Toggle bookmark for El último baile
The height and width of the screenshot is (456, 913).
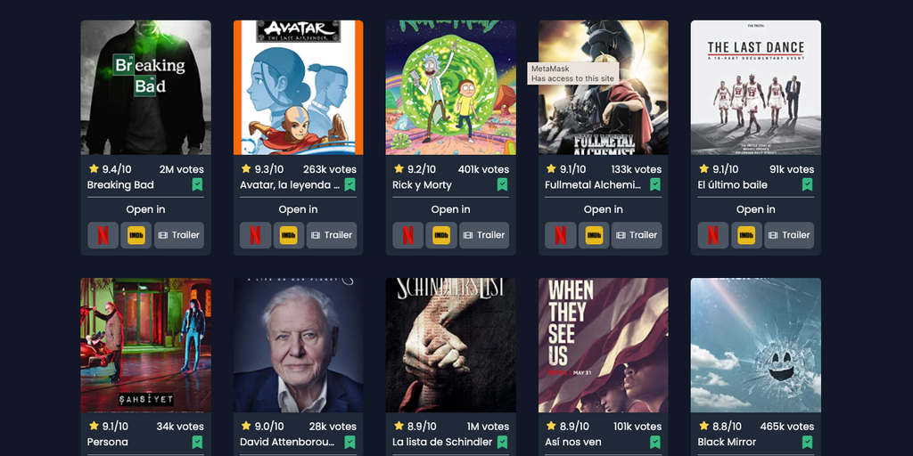pyautogui.click(x=807, y=185)
